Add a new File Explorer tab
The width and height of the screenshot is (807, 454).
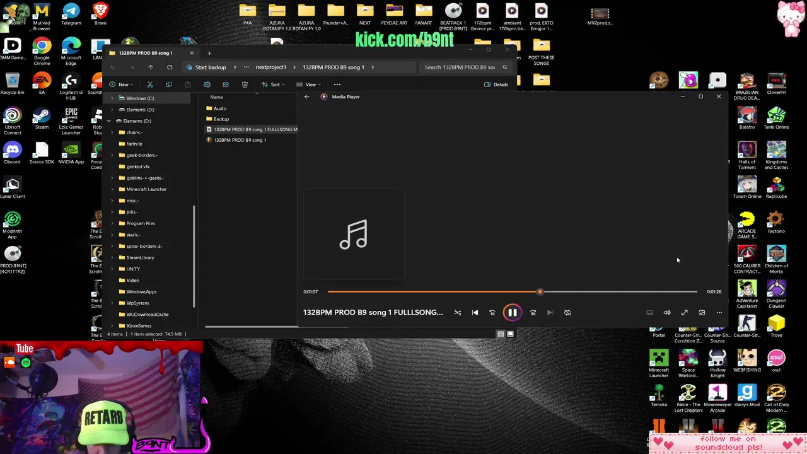click(209, 53)
